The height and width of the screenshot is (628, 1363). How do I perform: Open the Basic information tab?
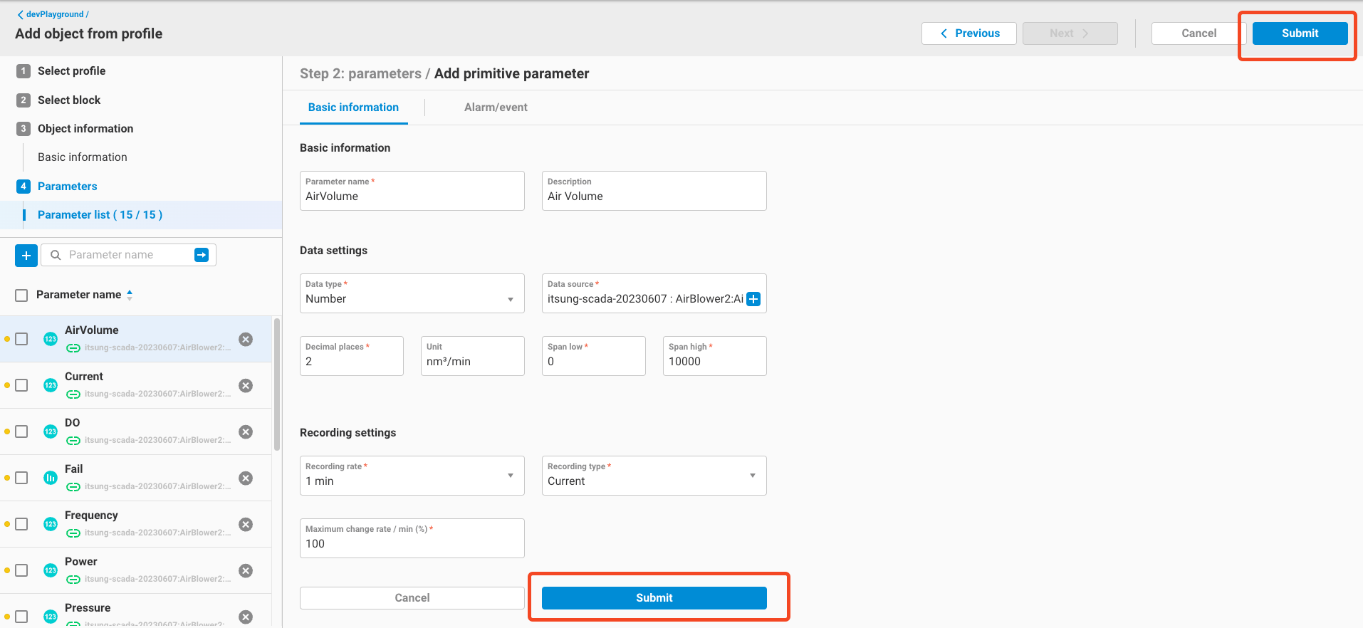click(353, 108)
